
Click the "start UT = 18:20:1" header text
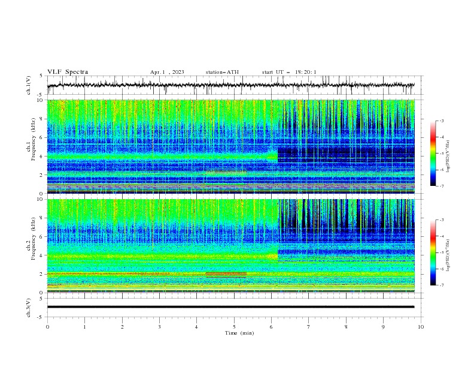(289, 72)
